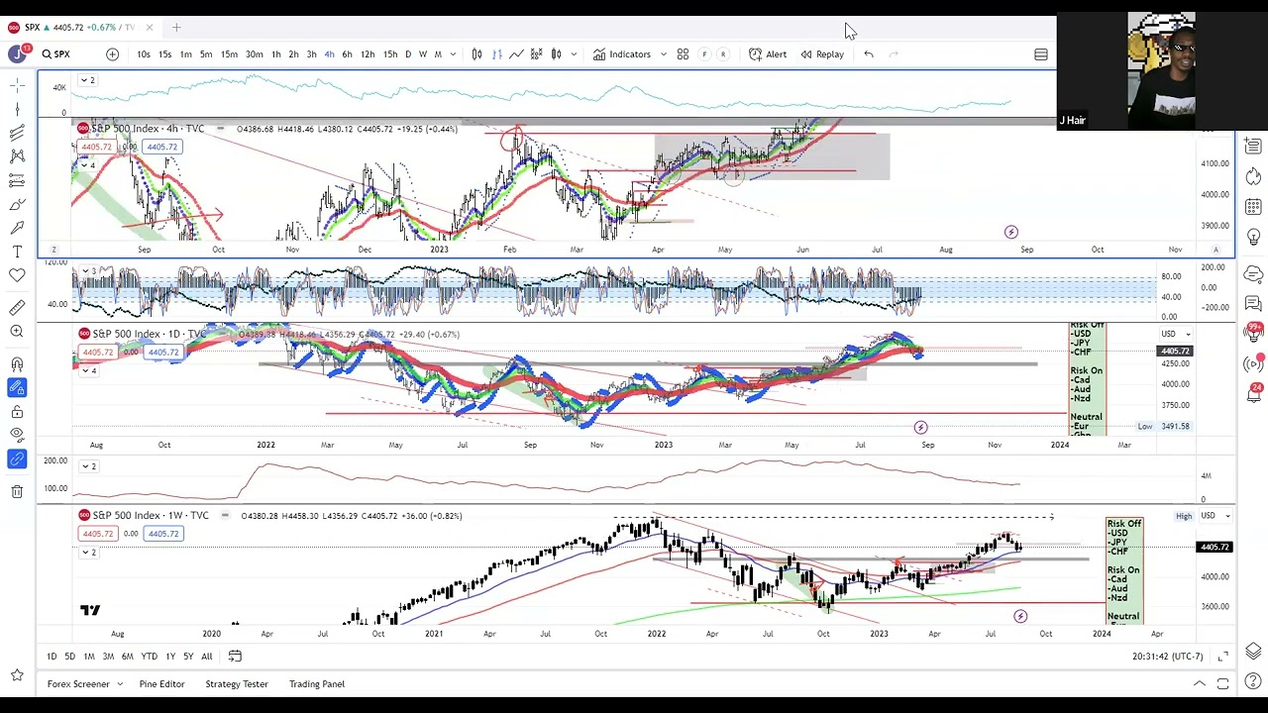
Task: Toggle fullscreen mode icon near timezone
Action: point(1223,656)
